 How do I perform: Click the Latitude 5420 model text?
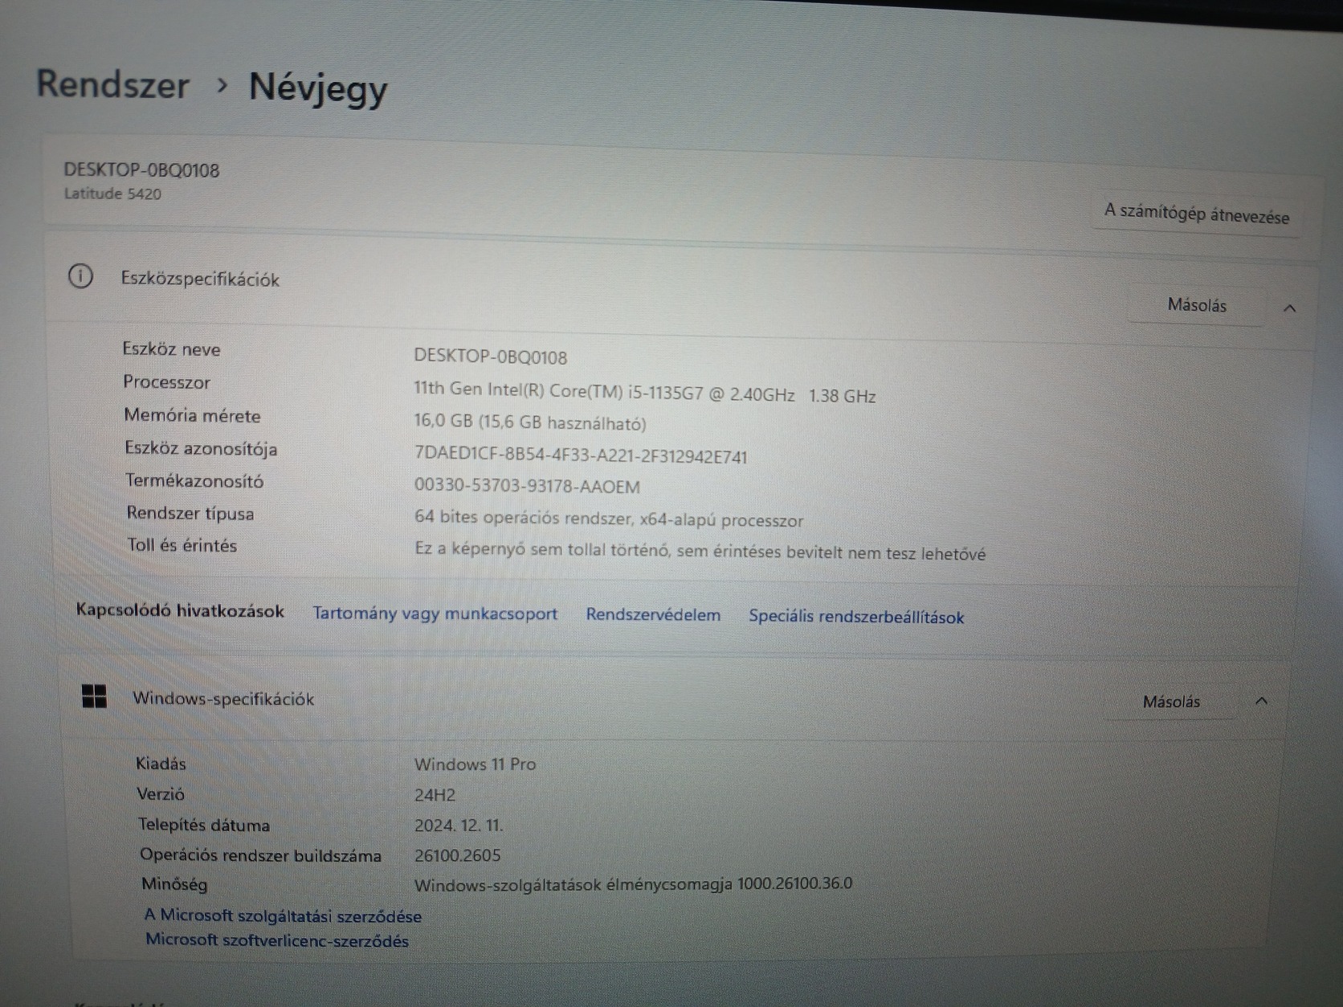112,194
